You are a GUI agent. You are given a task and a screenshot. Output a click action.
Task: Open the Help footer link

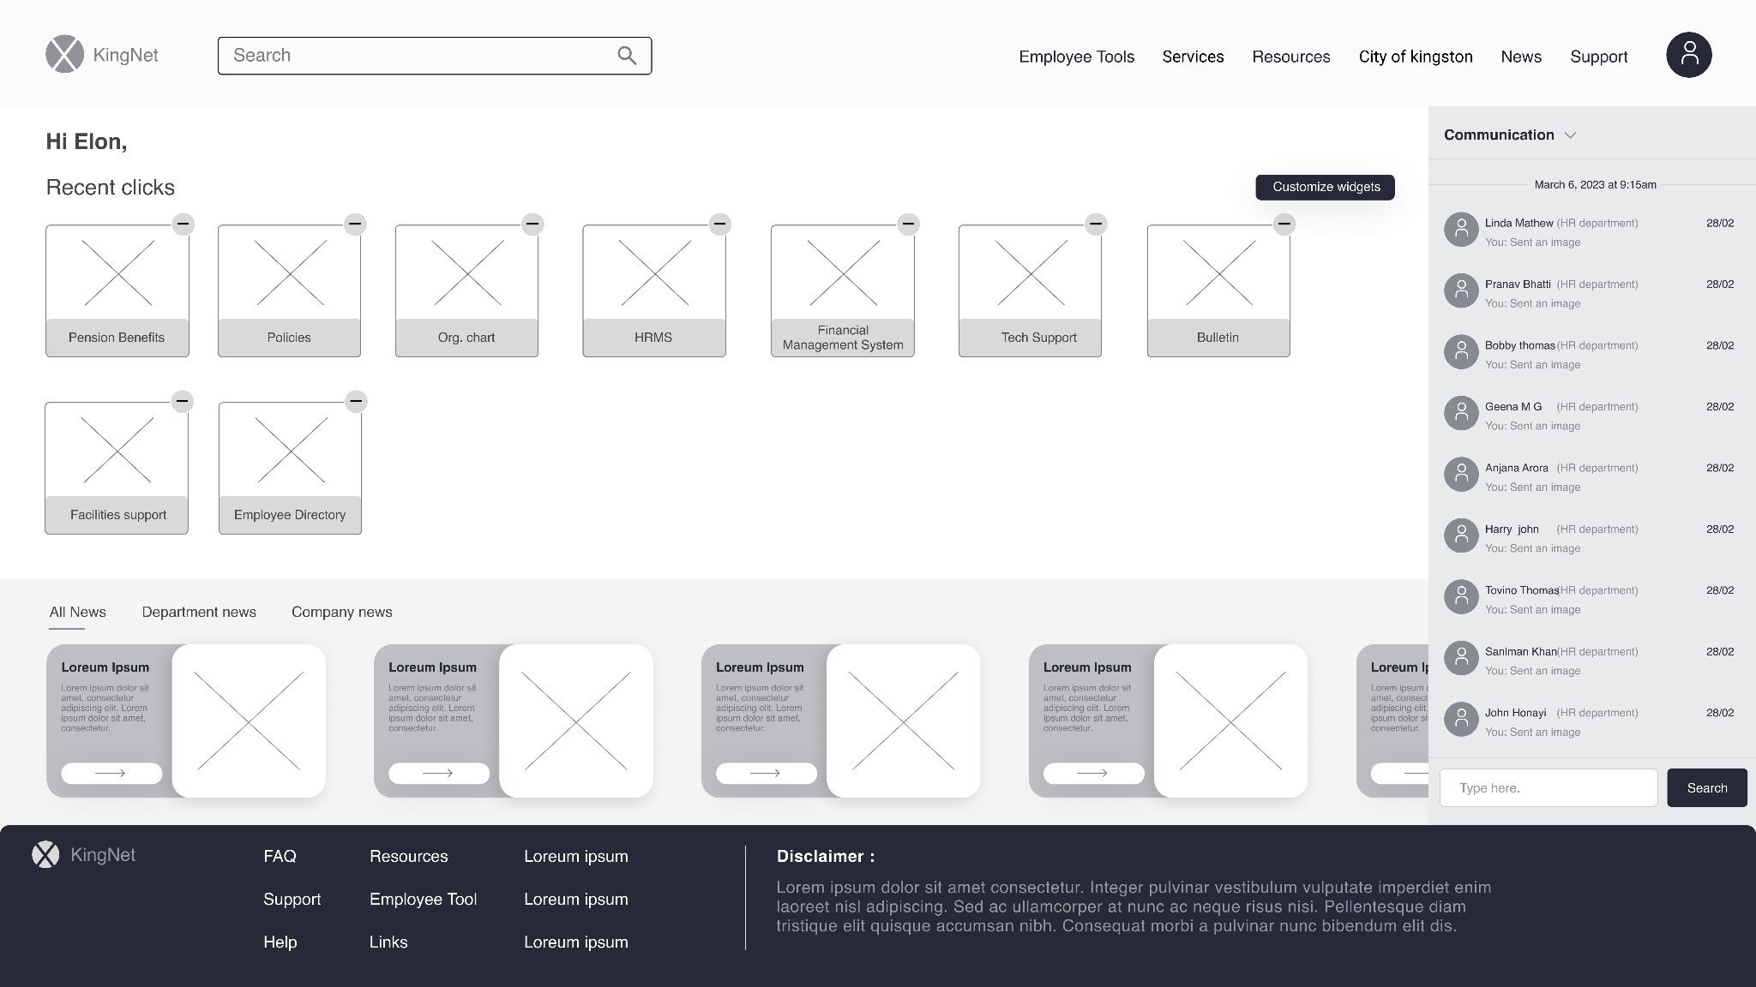click(x=280, y=942)
